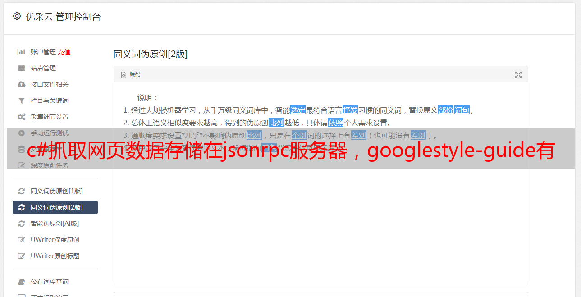Click the play icon beside 手动运行测试
Viewport: 581px width, 297px height.
point(21,133)
